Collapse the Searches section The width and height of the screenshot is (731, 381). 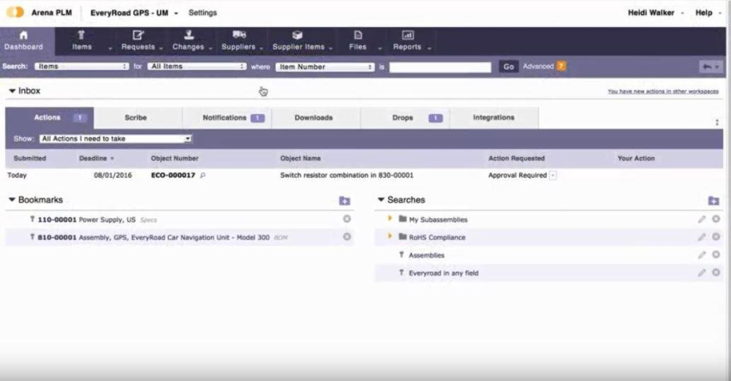[x=381, y=200]
